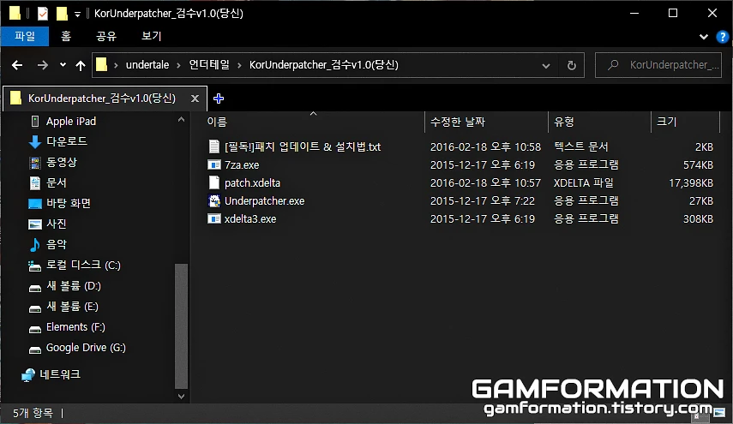733x424 pixels.
Task: Click the new folder icon in title bar
Action: point(62,14)
